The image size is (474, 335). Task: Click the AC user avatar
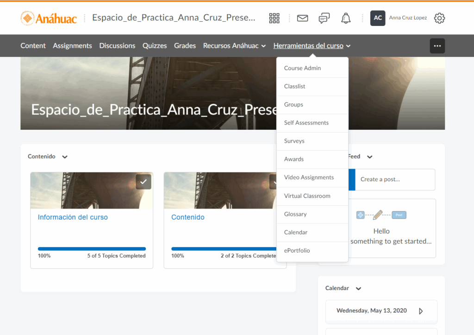pos(378,18)
